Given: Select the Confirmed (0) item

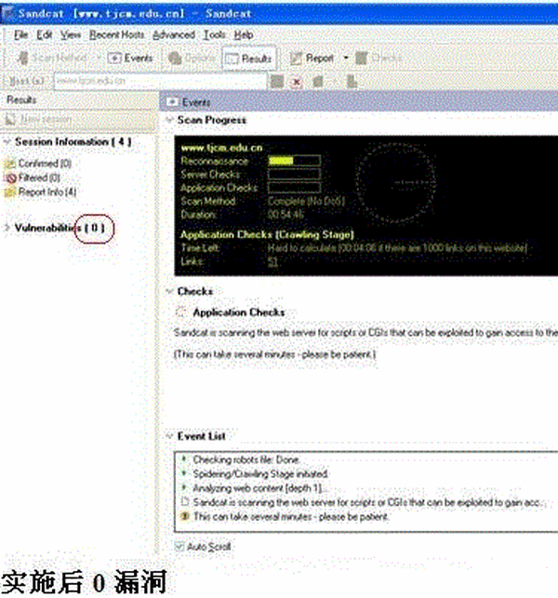Looking at the screenshot, I should (38, 164).
